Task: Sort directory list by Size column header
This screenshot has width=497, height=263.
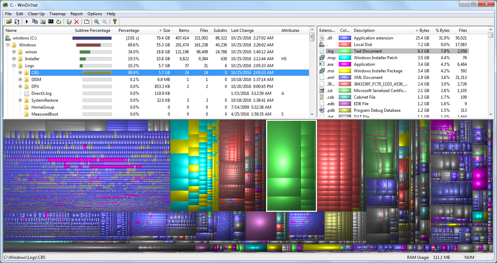Action: pyautogui.click(x=157, y=30)
